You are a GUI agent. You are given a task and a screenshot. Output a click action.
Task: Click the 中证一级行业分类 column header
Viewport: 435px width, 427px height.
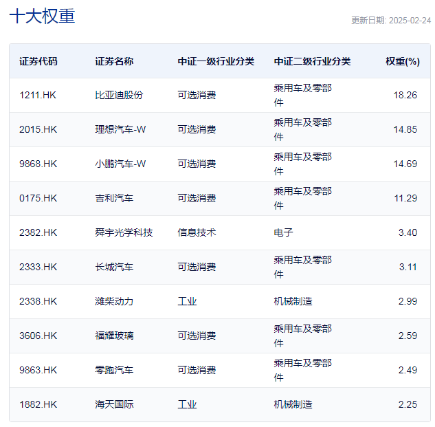[x=216, y=61]
